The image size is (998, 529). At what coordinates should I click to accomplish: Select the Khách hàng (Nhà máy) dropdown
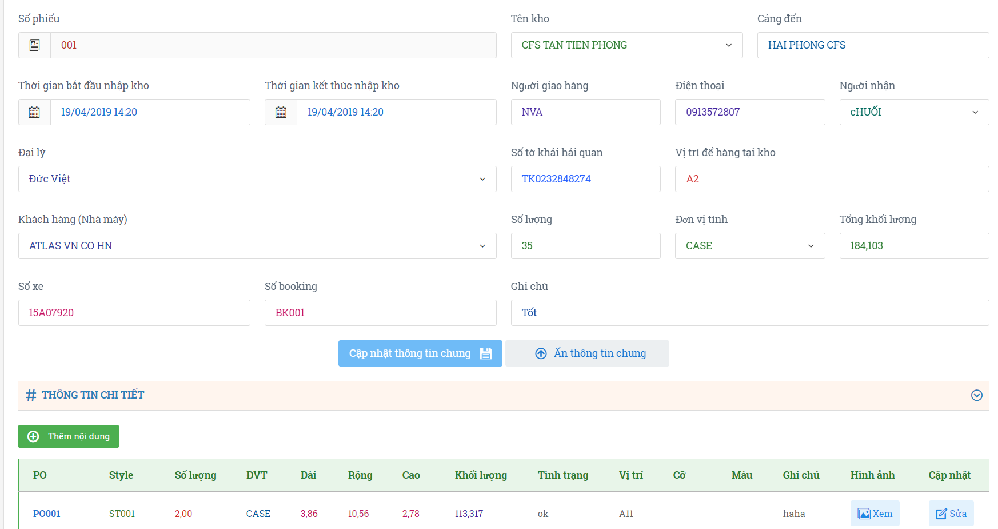pyautogui.click(x=257, y=246)
